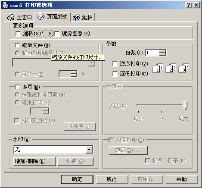Image resolution: width=202 pixels, height=188 pixels.
Task: Increase the 份数 copies spinner value
Action: pos(162,51)
